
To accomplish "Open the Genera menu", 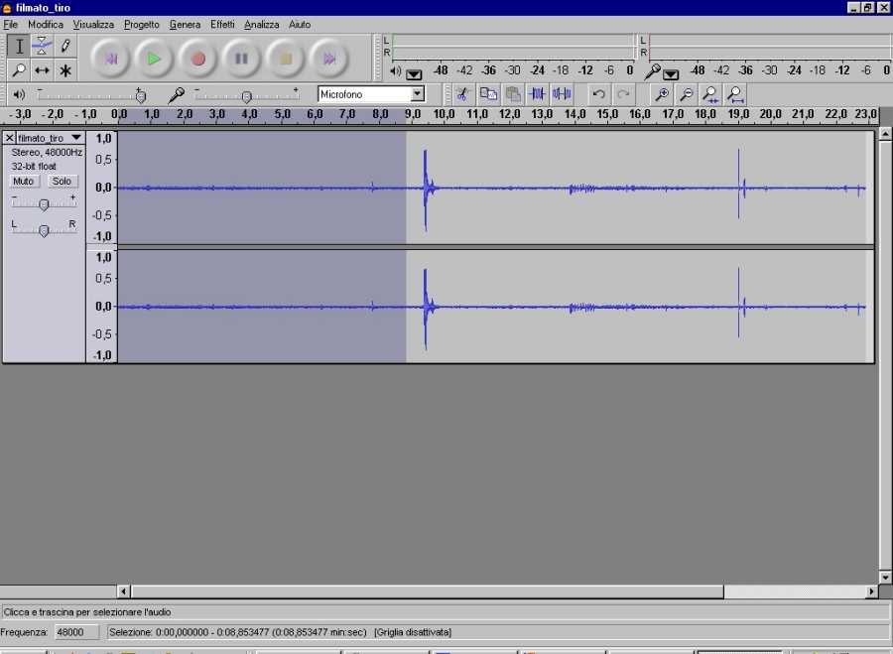I will (186, 25).
